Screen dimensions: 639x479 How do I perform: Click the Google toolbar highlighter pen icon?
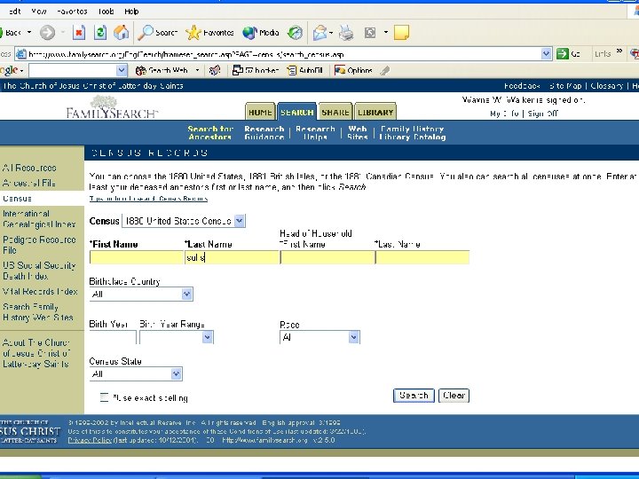click(384, 70)
